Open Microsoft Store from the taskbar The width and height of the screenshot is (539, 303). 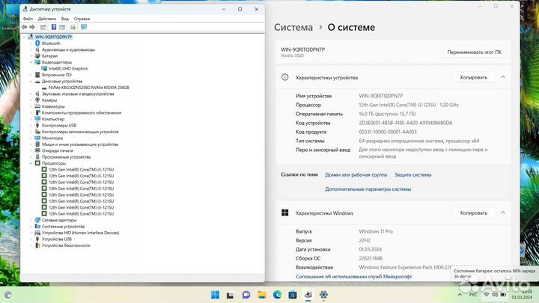click(293, 295)
